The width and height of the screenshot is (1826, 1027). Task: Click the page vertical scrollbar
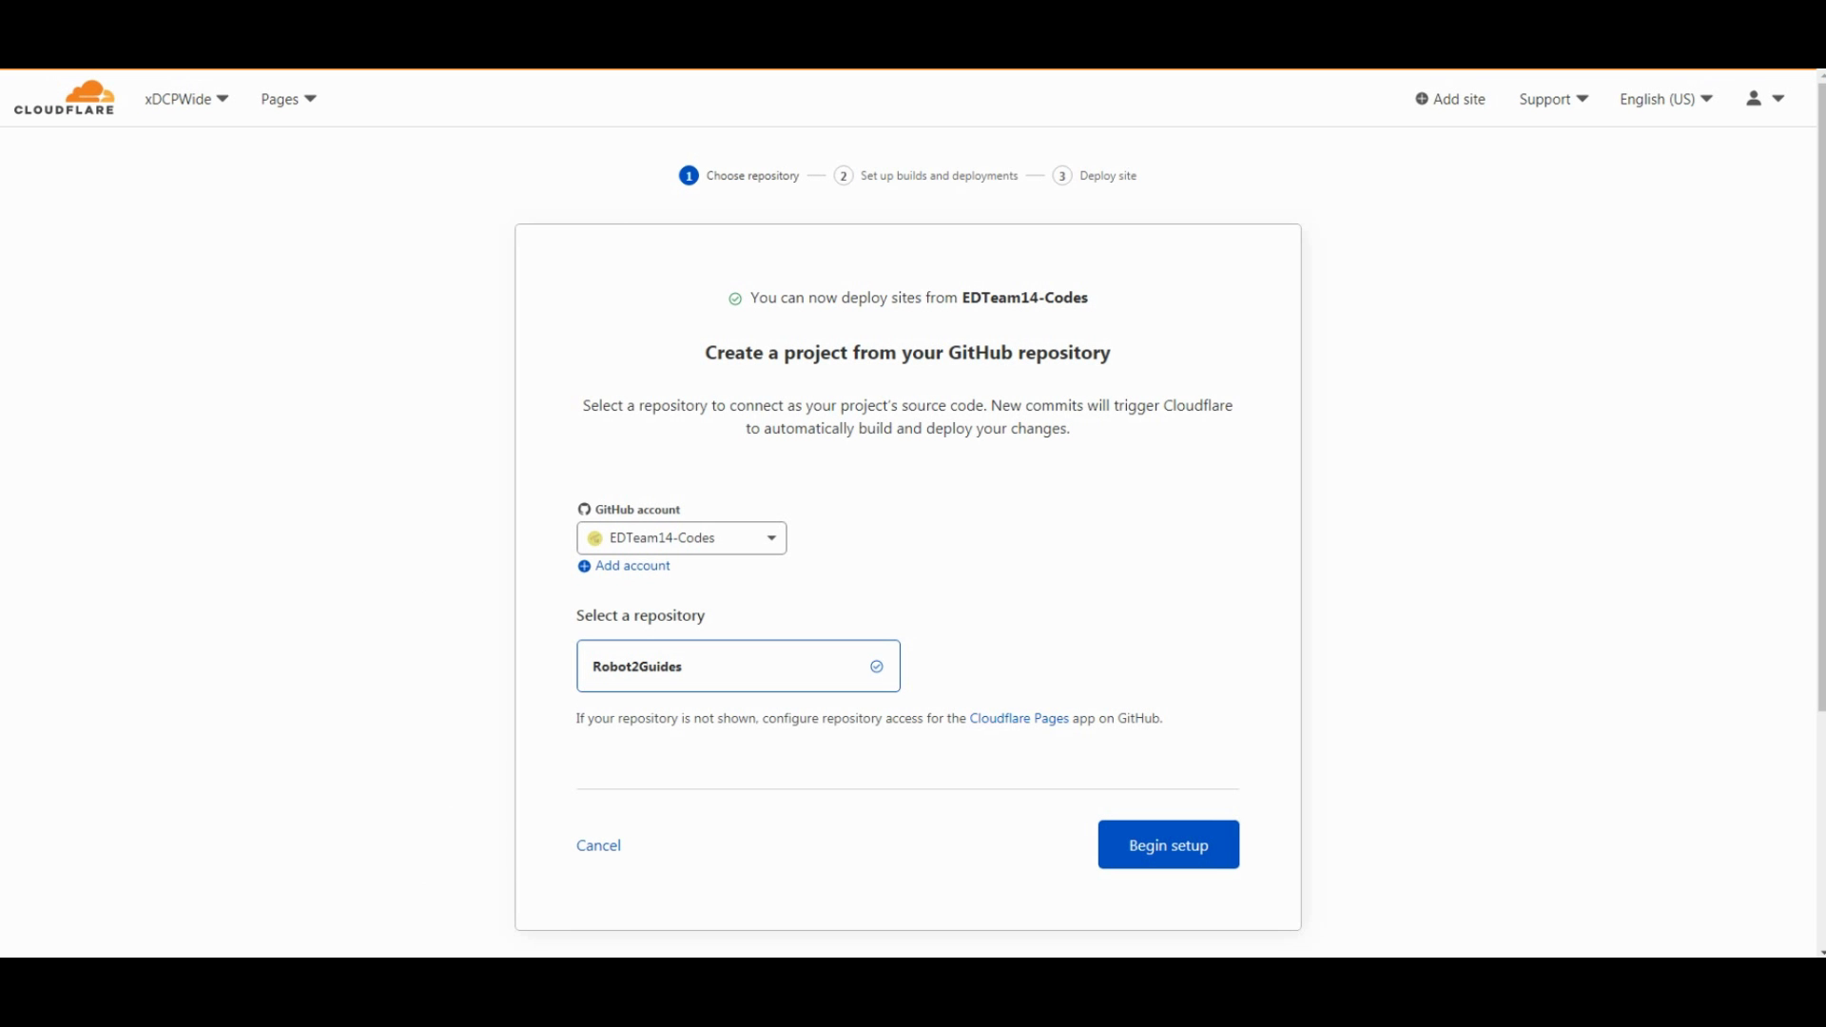(1820, 399)
